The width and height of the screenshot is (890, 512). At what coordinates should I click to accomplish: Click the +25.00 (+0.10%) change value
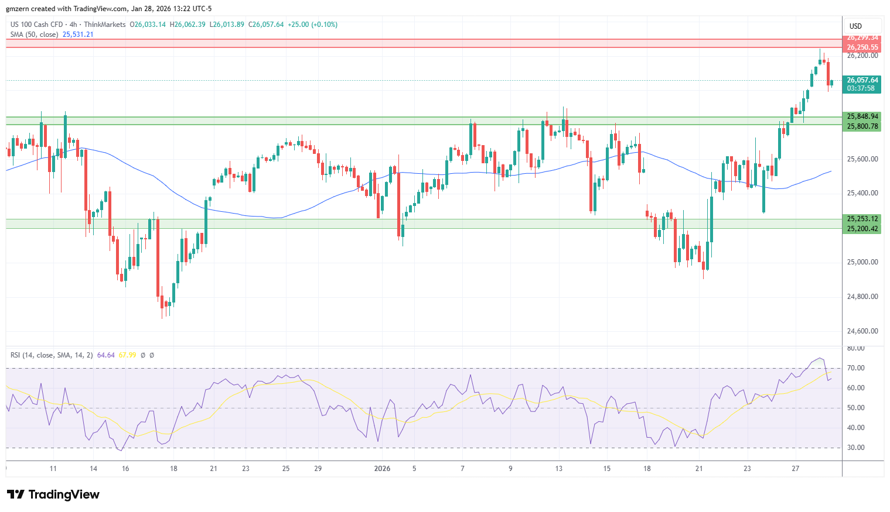click(312, 25)
